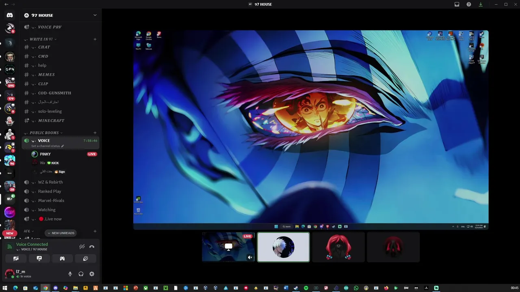Open the CLIP text channel

coord(61,84)
